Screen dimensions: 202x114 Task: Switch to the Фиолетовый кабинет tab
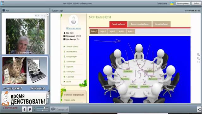pyautogui.click(x=140, y=24)
